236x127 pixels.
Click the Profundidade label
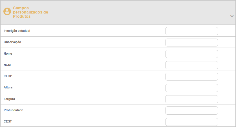point(14,110)
